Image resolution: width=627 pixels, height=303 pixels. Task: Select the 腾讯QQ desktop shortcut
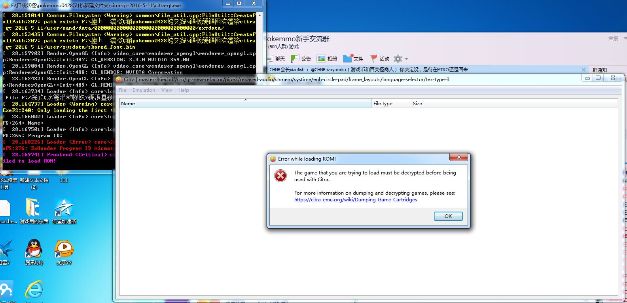[34, 252]
